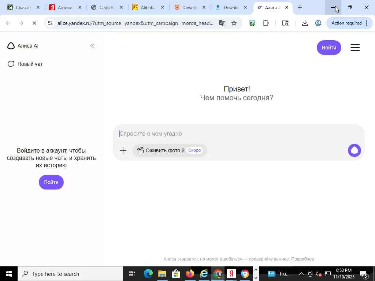Screen dimensions: 375x281
Task: Go back in the browser
Action: click(x=8, y=23)
